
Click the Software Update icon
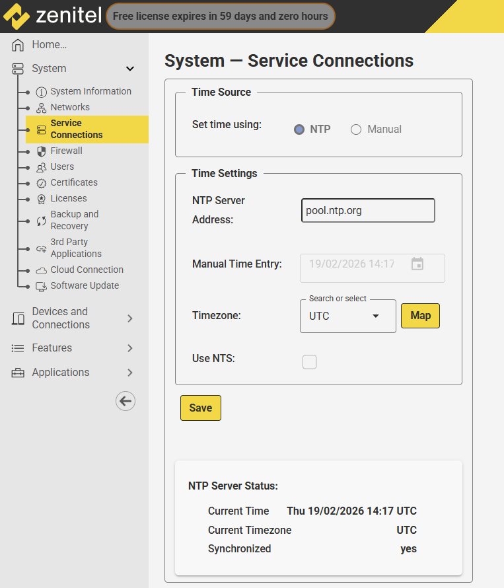click(42, 286)
